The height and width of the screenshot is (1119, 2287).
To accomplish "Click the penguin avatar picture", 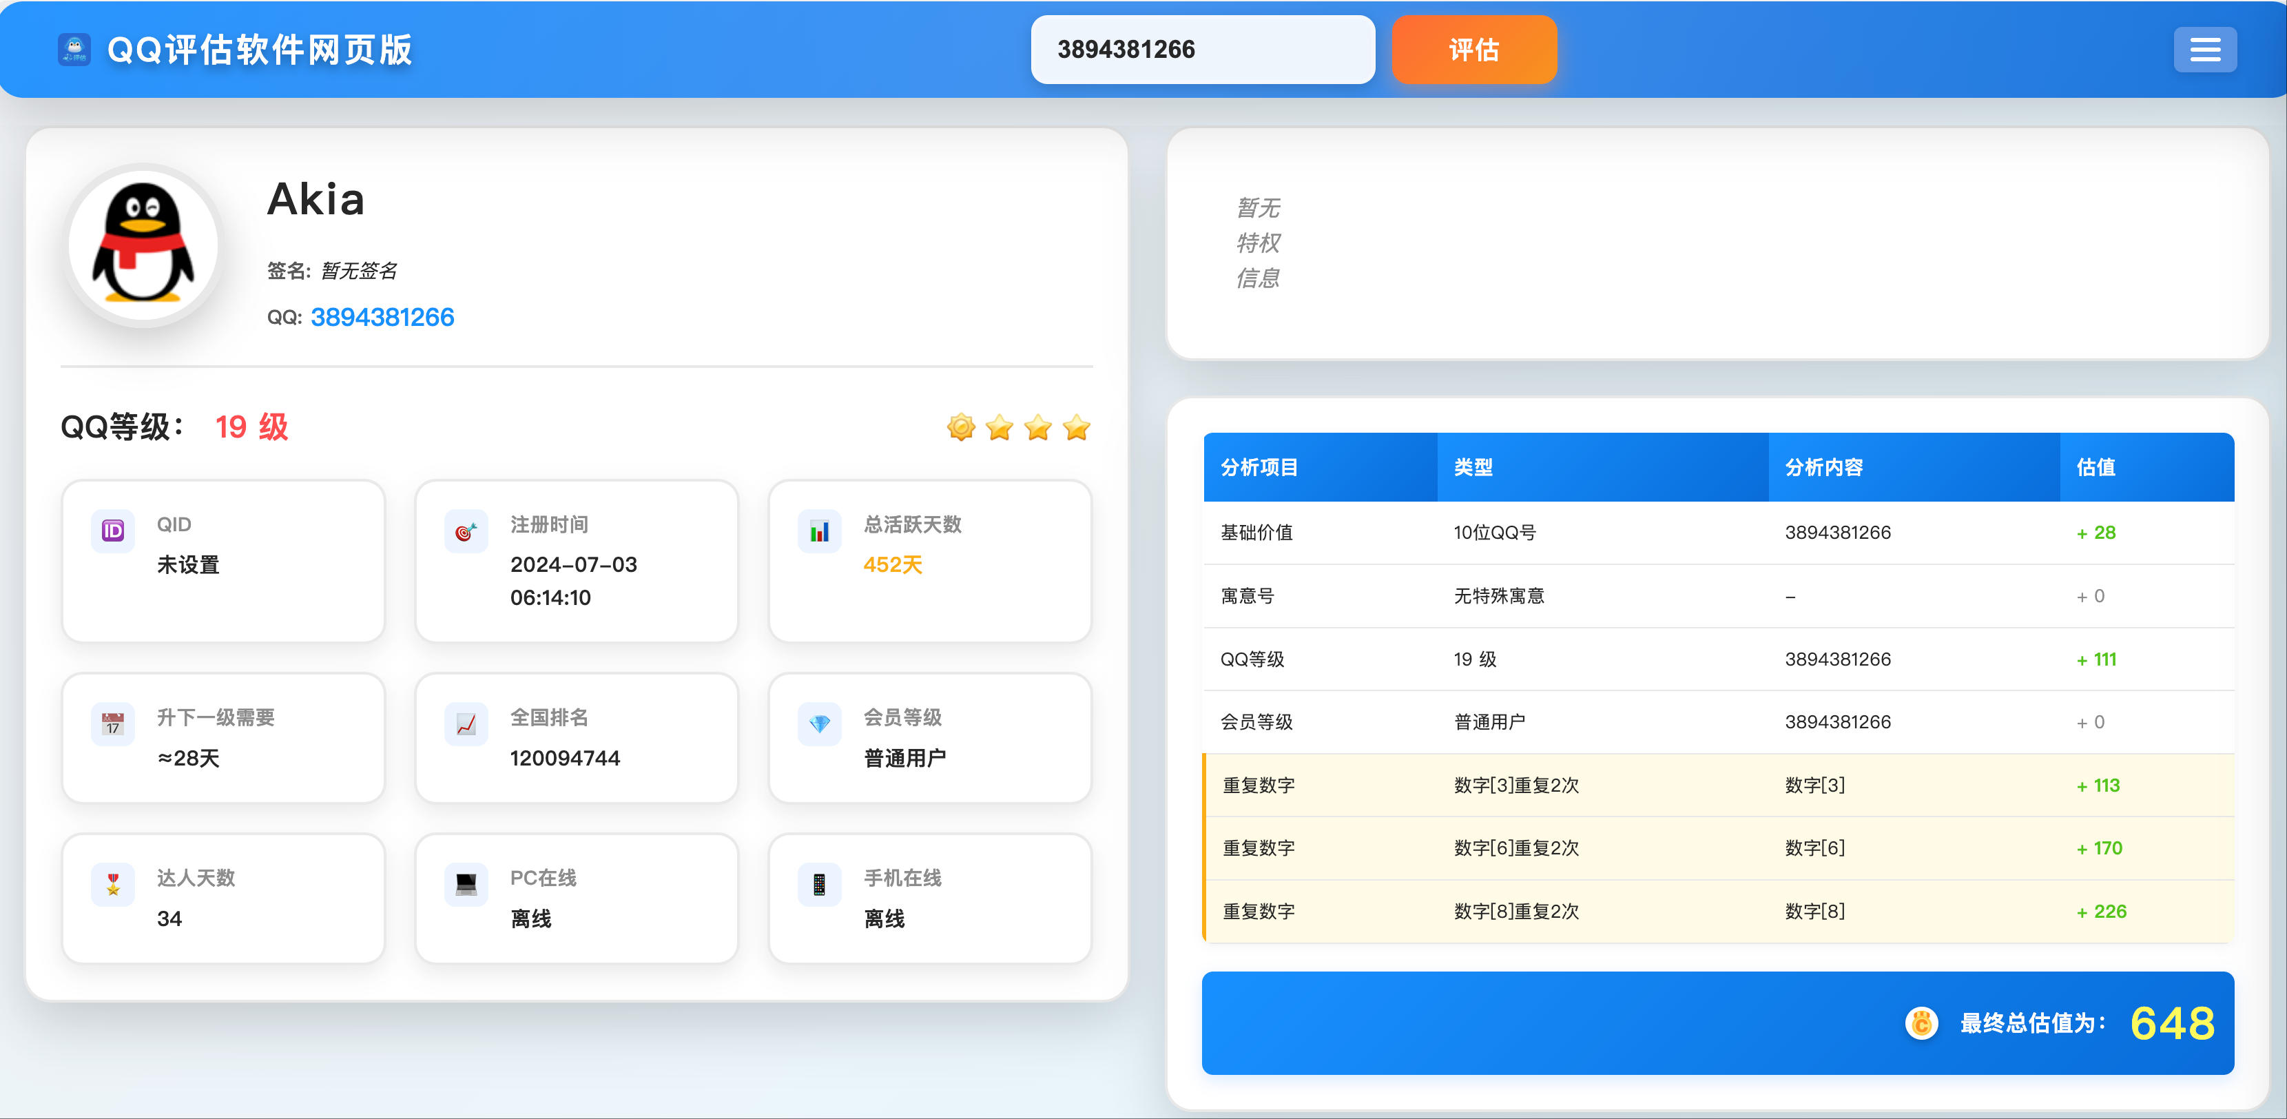I will (143, 245).
